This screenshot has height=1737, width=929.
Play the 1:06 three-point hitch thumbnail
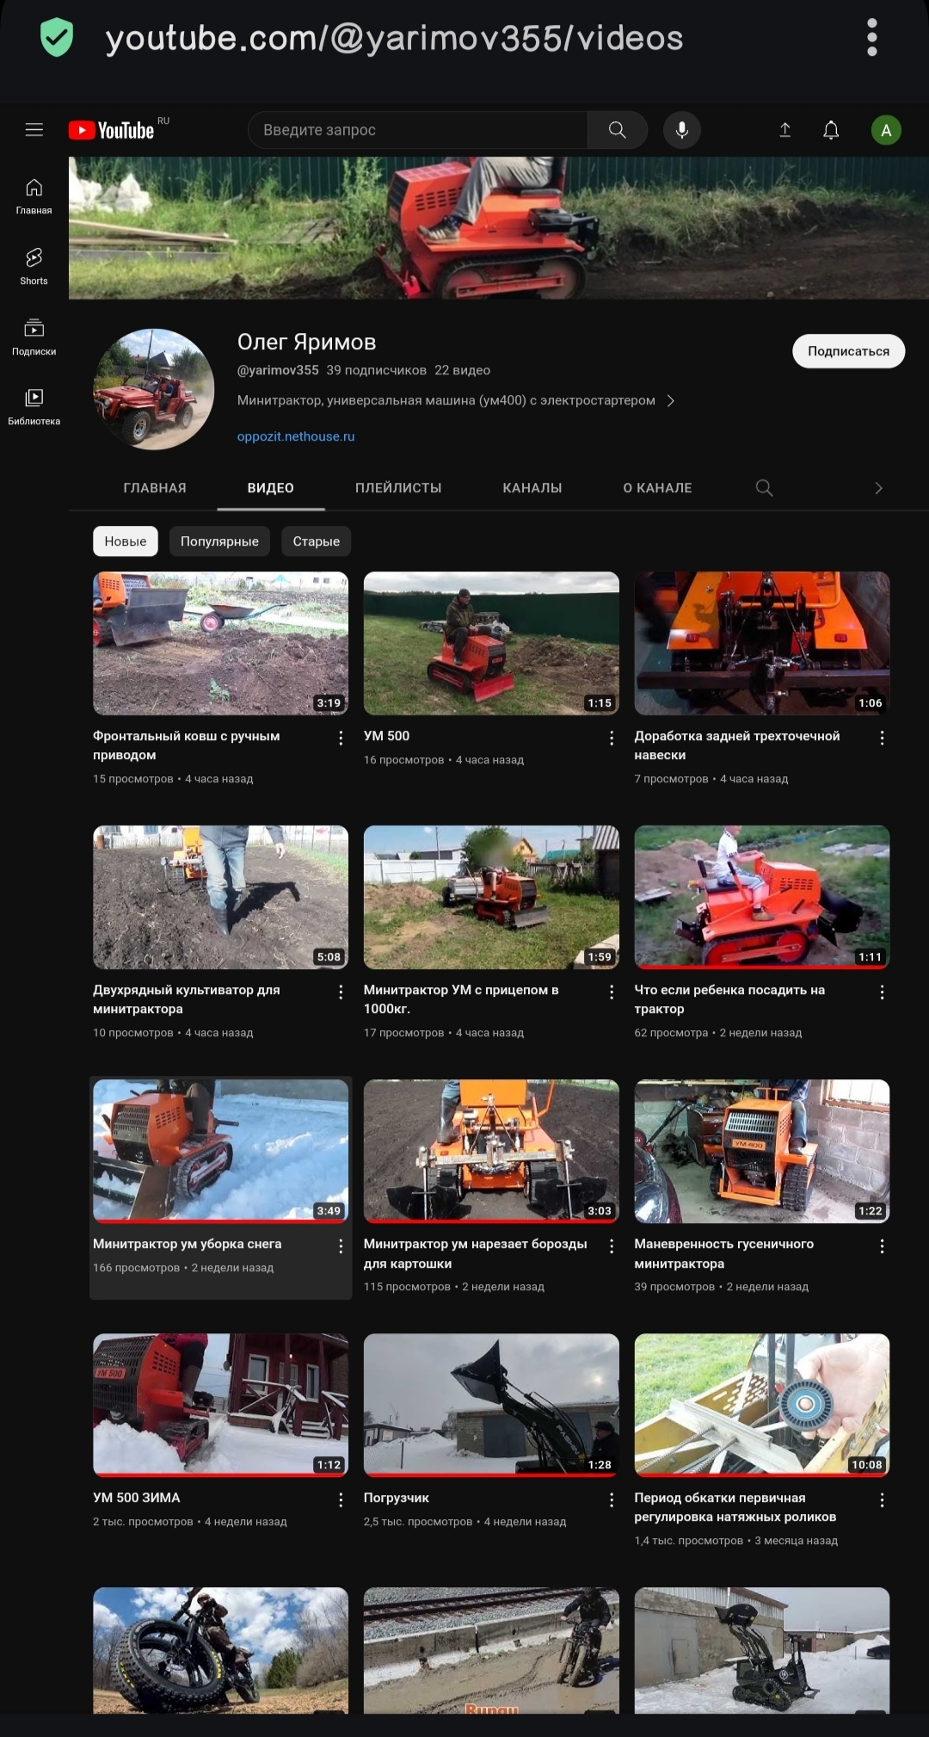[x=762, y=643]
